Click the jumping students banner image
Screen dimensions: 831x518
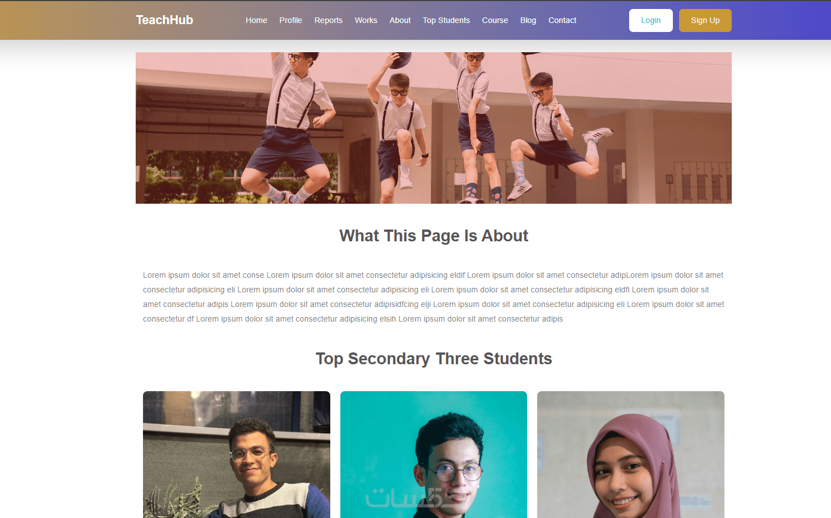[x=433, y=128]
